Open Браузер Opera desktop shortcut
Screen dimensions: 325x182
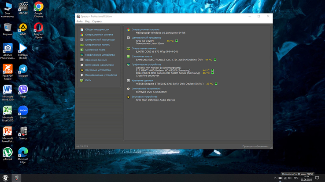tap(39, 30)
